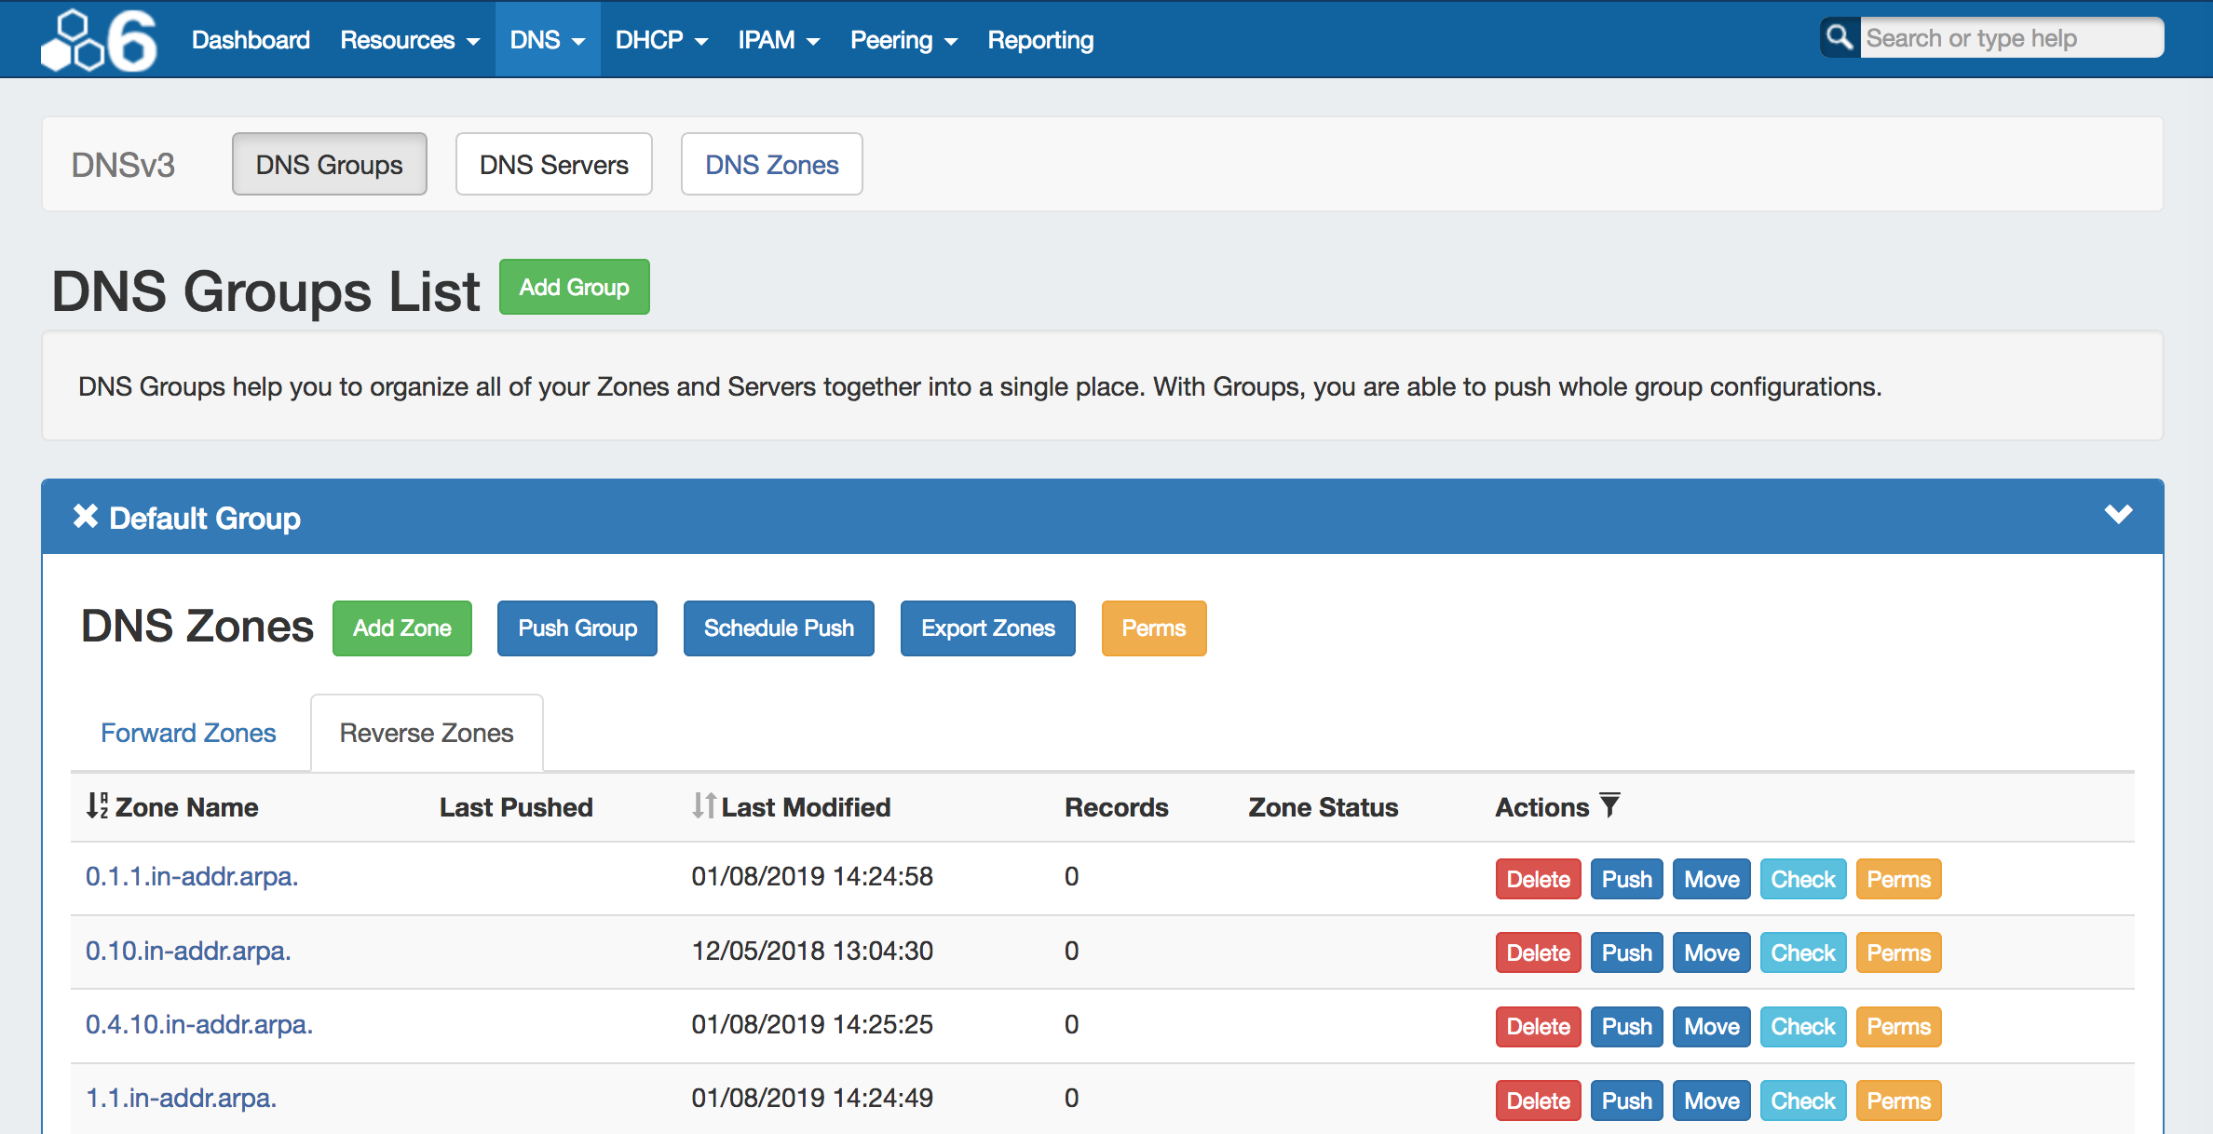The image size is (2213, 1134).
Task: Open the 0.10.in-addr.arpa. zone link
Action: coord(188,951)
